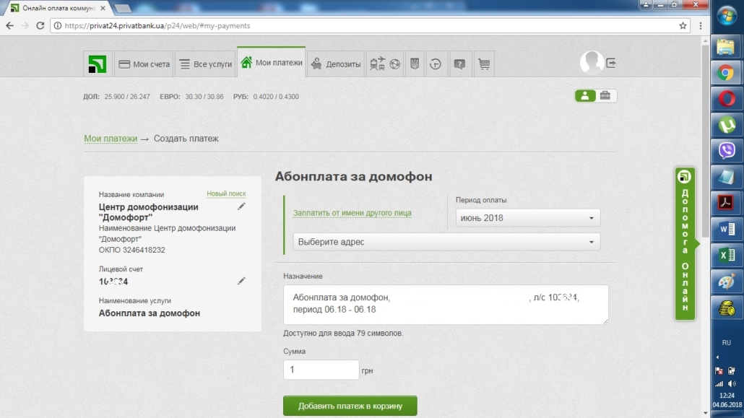The height and width of the screenshot is (418, 744).
Task: Open Microsoft Word from taskbar
Action: 726,230
